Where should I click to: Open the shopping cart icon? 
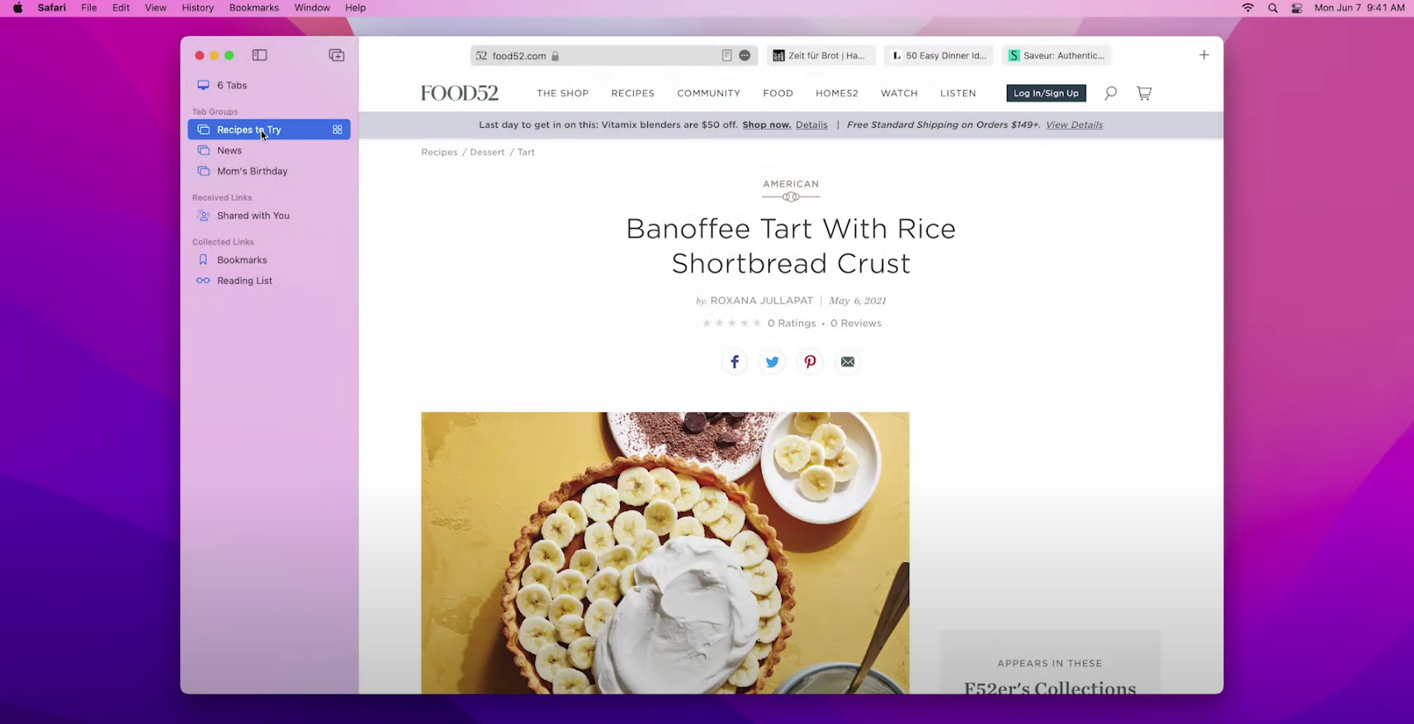(x=1143, y=93)
